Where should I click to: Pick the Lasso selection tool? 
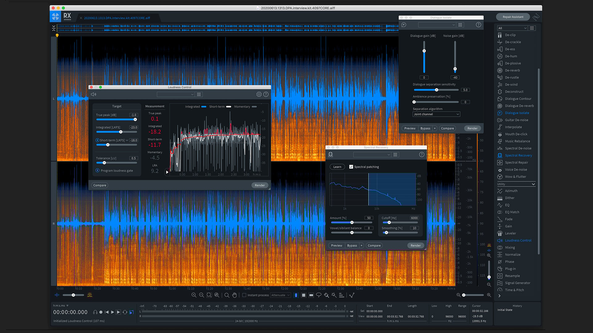coord(319,295)
